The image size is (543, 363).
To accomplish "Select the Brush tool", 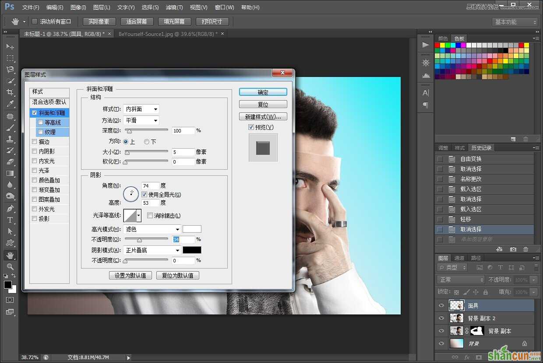I will click(10, 128).
